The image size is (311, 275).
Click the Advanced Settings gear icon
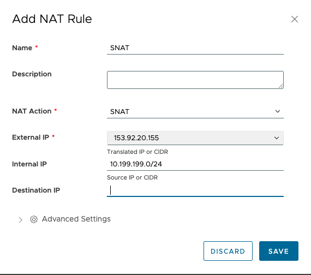tap(34, 219)
